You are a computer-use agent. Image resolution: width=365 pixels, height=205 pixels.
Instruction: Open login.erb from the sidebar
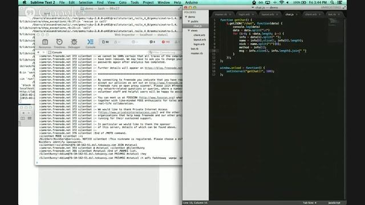[x=199, y=44]
